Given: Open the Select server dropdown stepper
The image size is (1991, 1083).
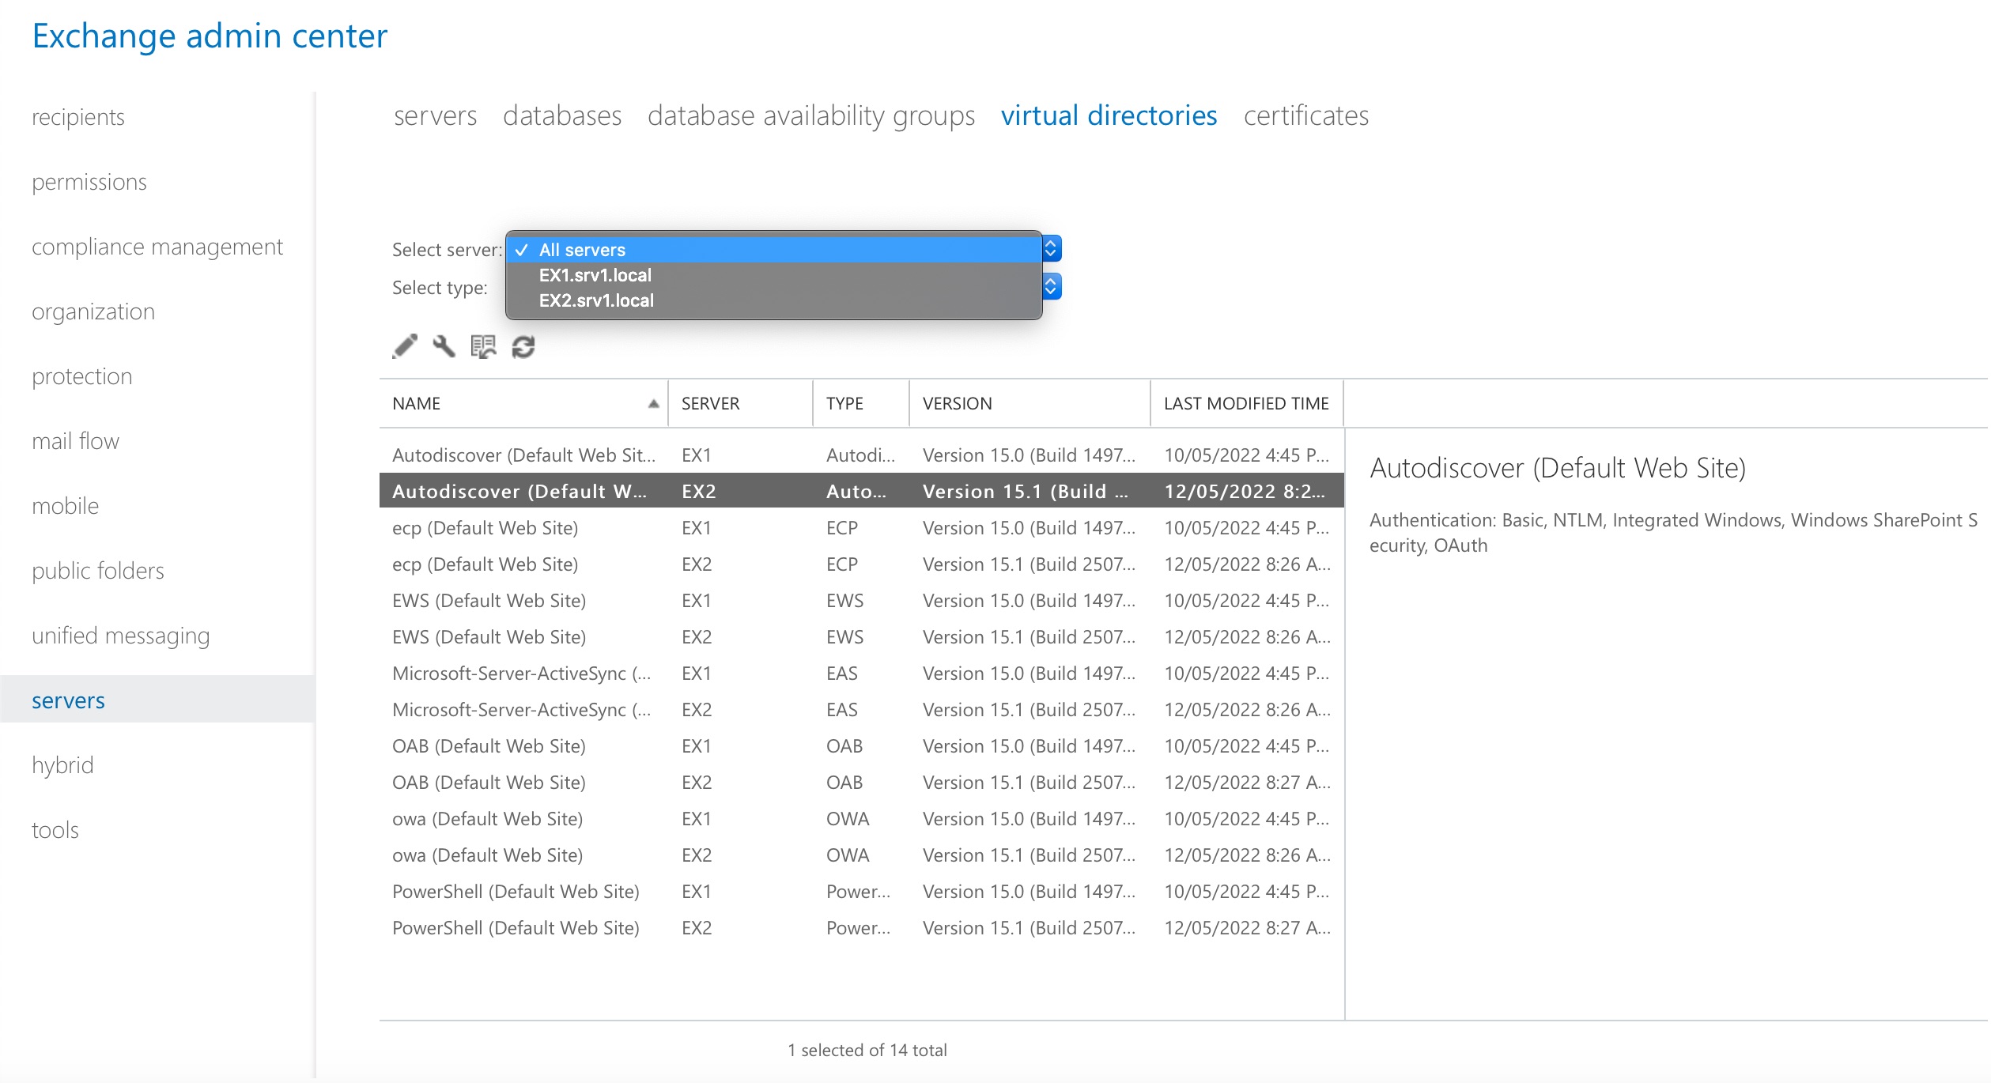Looking at the screenshot, I should (1050, 247).
